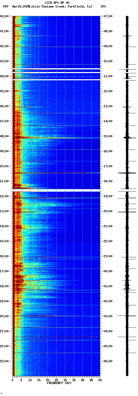
Task: Click the PDT axis label "19:00"
Action: tap(4, 301)
